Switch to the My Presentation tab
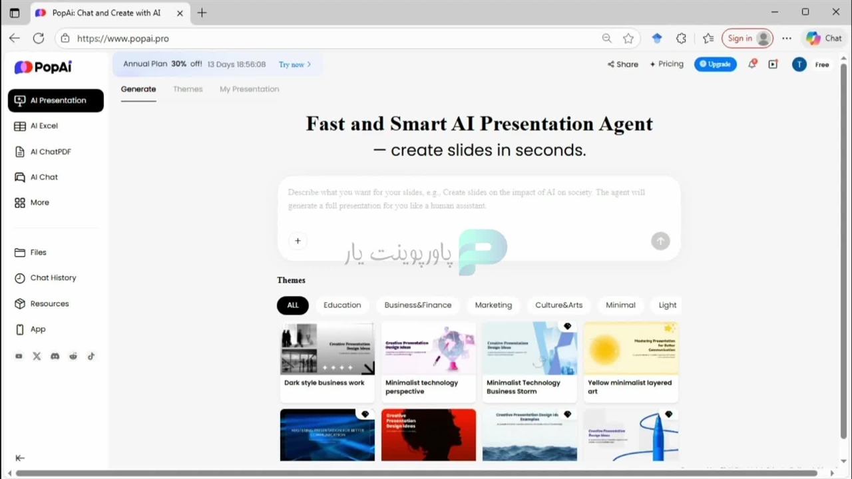 [249, 89]
